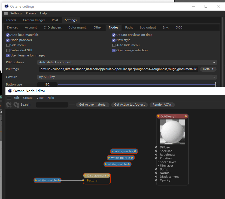Open hamburger menu in Octane Node Editor
The height and width of the screenshot is (199, 225).
pyautogui.click(x=9, y=98)
